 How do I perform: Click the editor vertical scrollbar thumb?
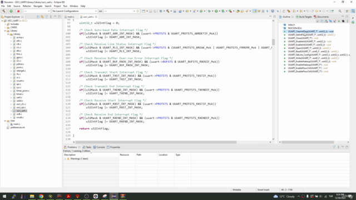(273, 42)
